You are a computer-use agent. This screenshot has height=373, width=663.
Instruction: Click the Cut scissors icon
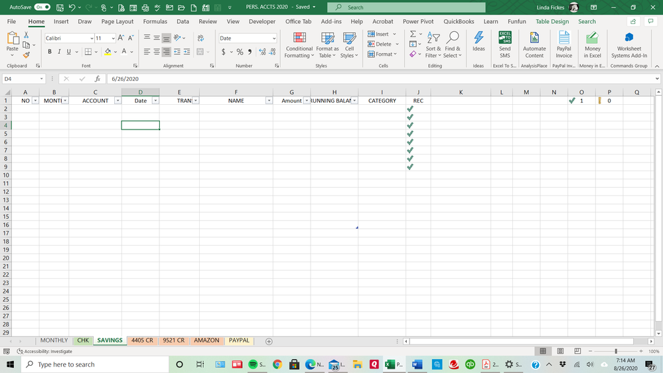27,35
